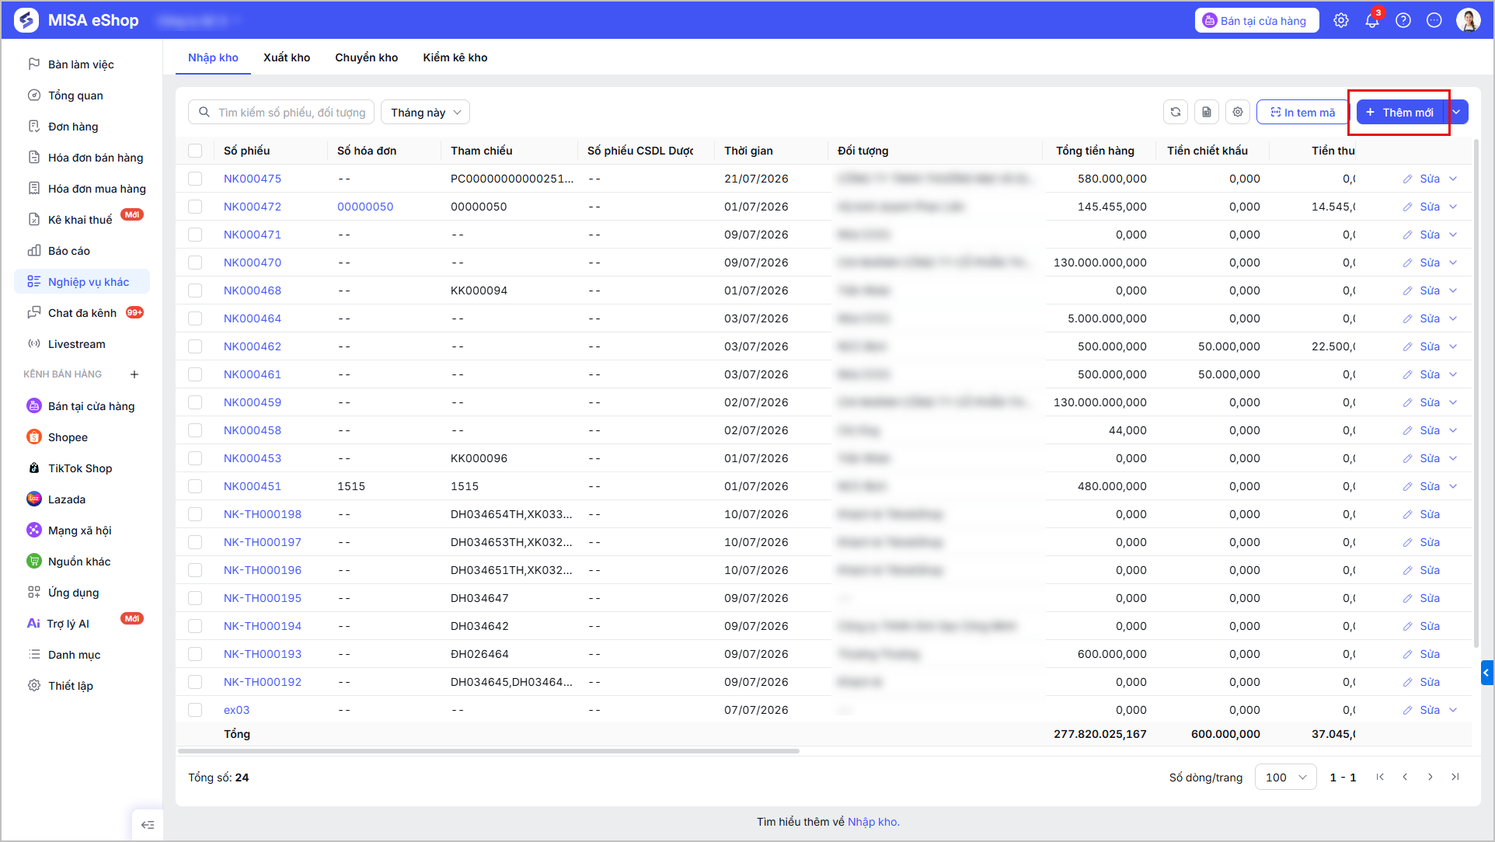Switch to the Kiểm kê kho tab

coord(455,57)
